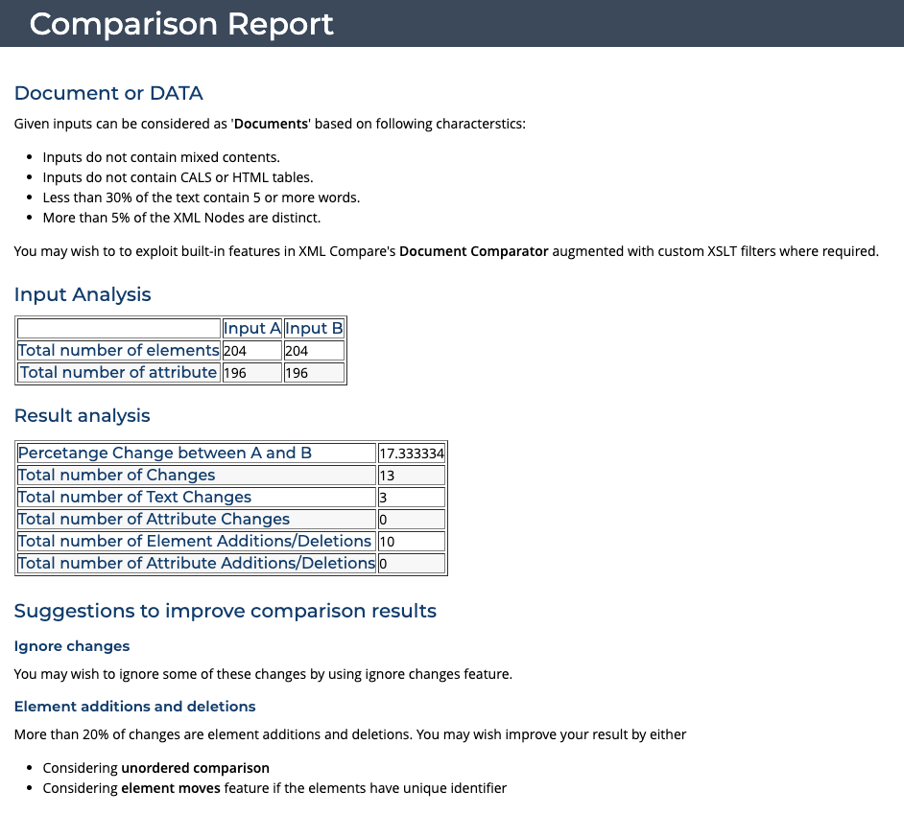The height and width of the screenshot is (814, 904).
Task: Click the Total number of Text Changes label
Action: [x=135, y=497]
